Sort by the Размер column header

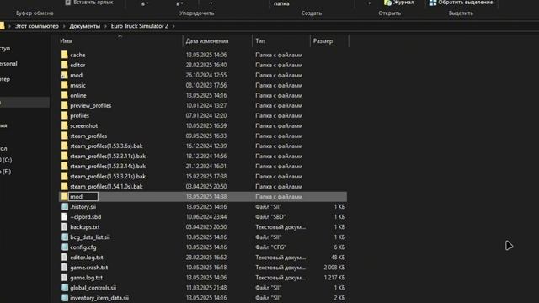click(323, 41)
